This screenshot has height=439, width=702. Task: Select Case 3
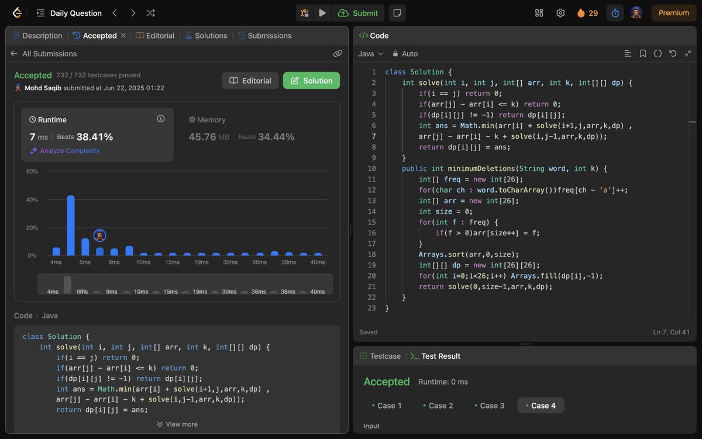click(490, 406)
